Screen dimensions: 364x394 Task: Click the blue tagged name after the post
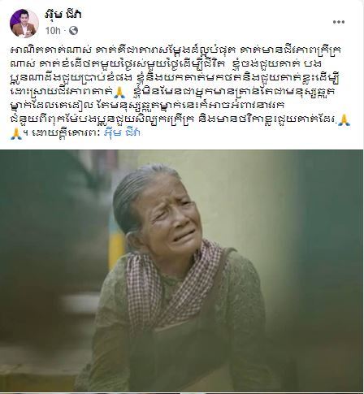[x=122, y=132]
